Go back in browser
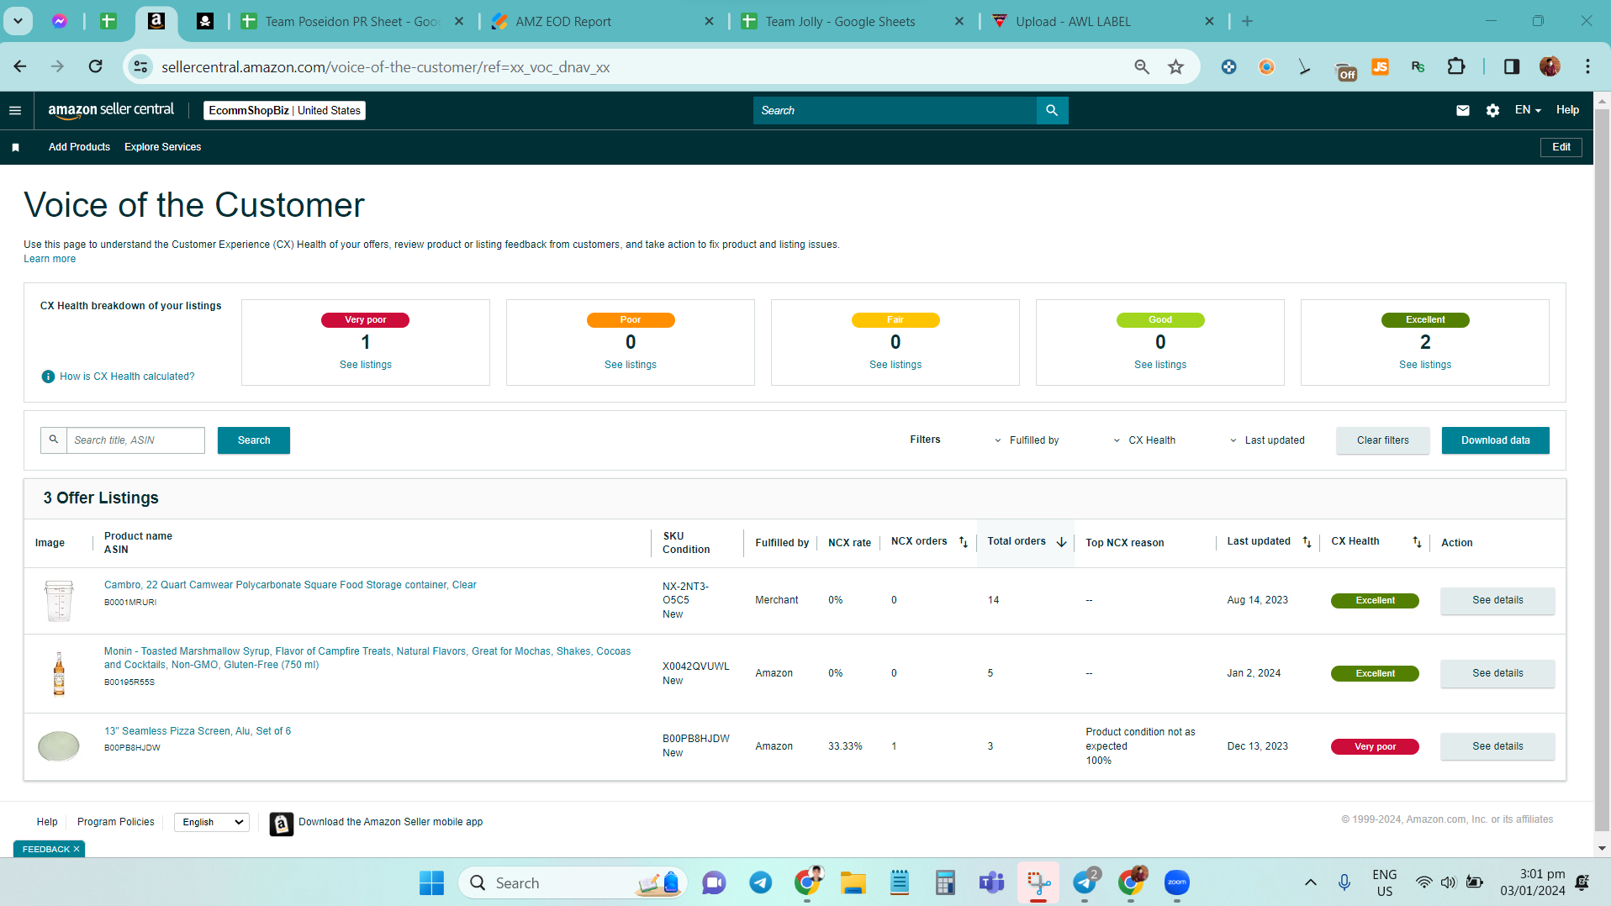The width and height of the screenshot is (1611, 906). [20, 66]
